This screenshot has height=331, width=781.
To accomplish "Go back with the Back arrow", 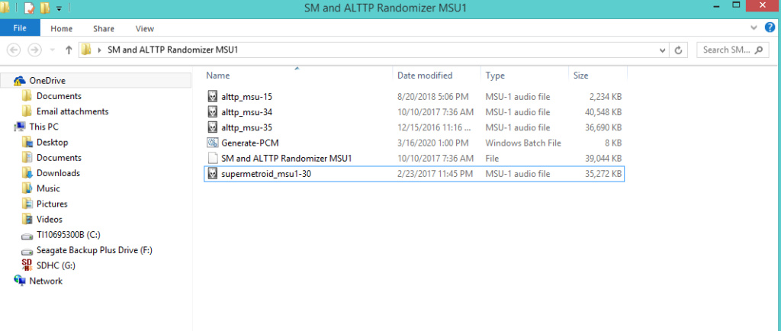I will [14, 50].
